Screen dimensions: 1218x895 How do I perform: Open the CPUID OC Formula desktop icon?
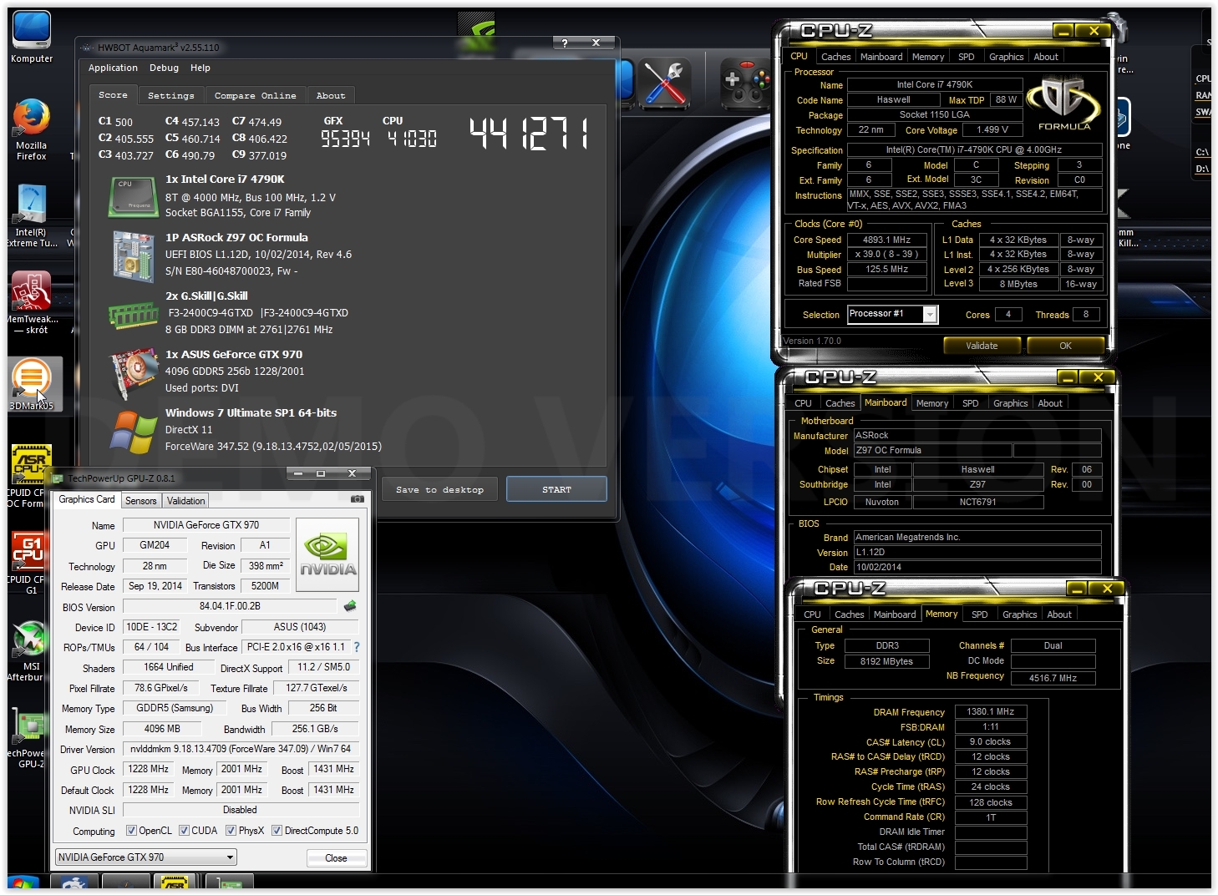pyautogui.click(x=30, y=476)
